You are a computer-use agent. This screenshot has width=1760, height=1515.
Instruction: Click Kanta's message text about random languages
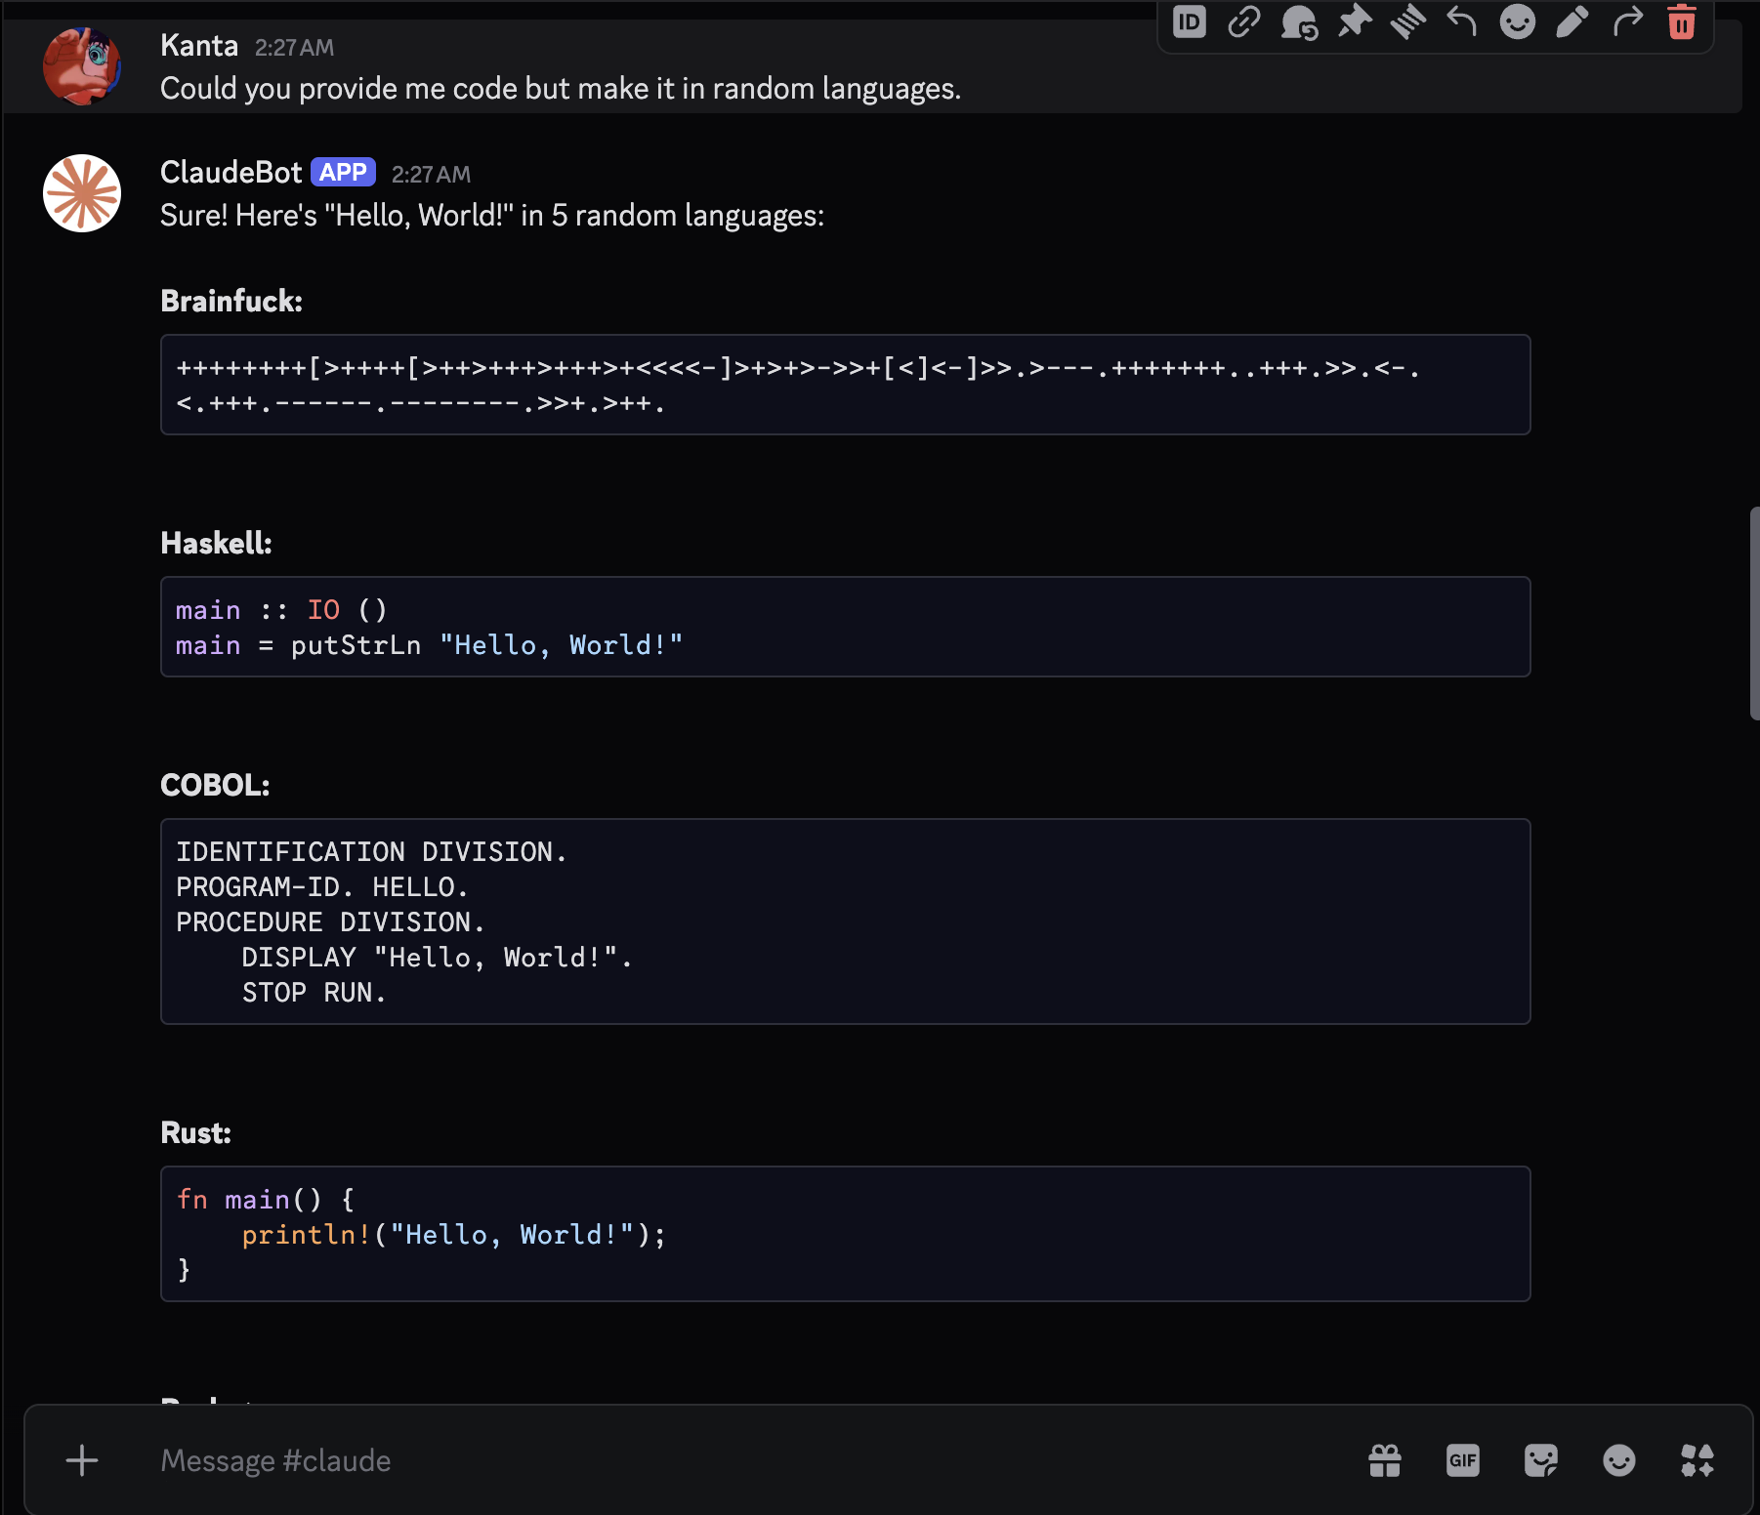coord(561,89)
